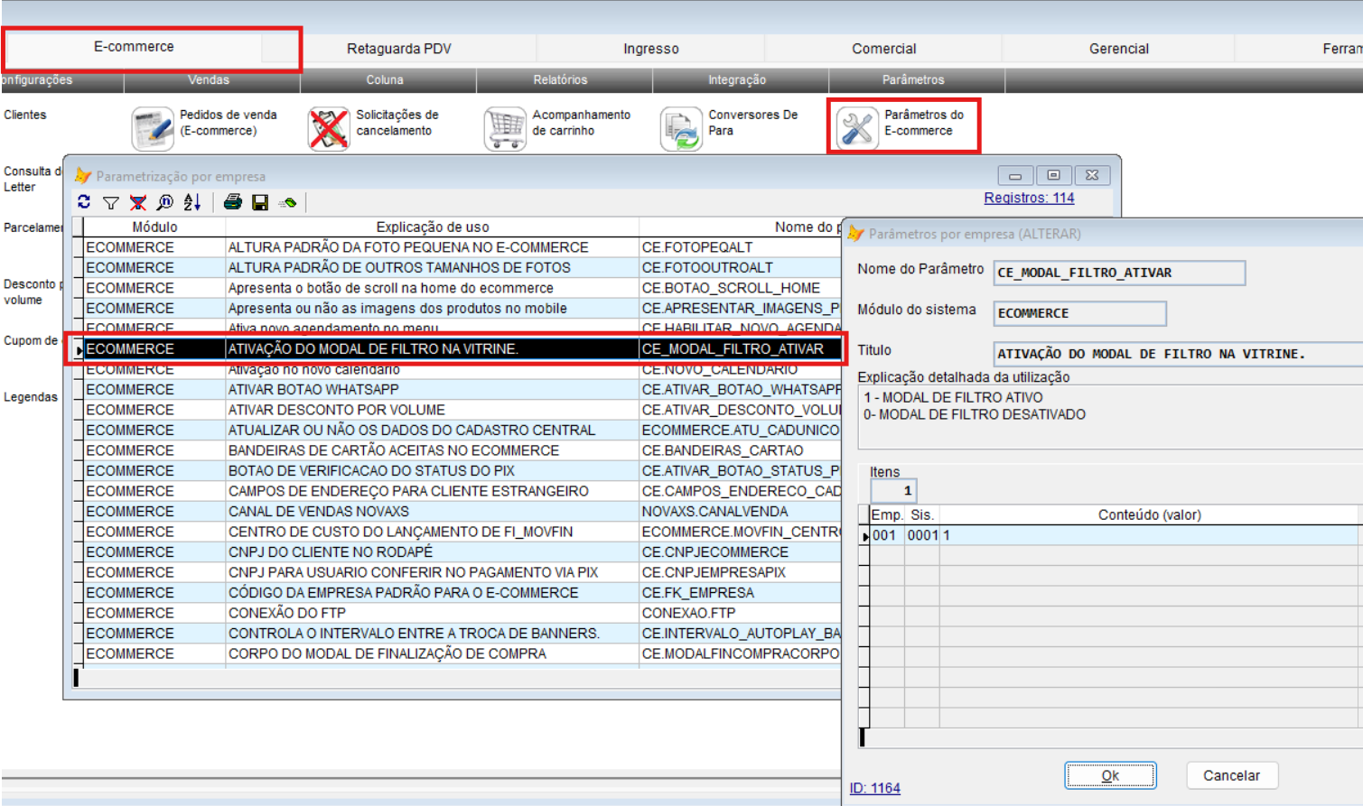Switch to the Gerencial tab
This screenshot has height=806, width=1363.
(x=1118, y=49)
